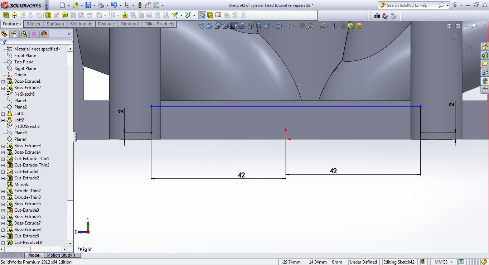
Task: Expand the manager panel tabs with the double chevron
Action: point(69,34)
